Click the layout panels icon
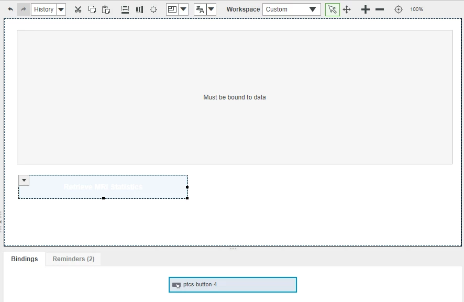The width and height of the screenshot is (464, 302). [172, 9]
